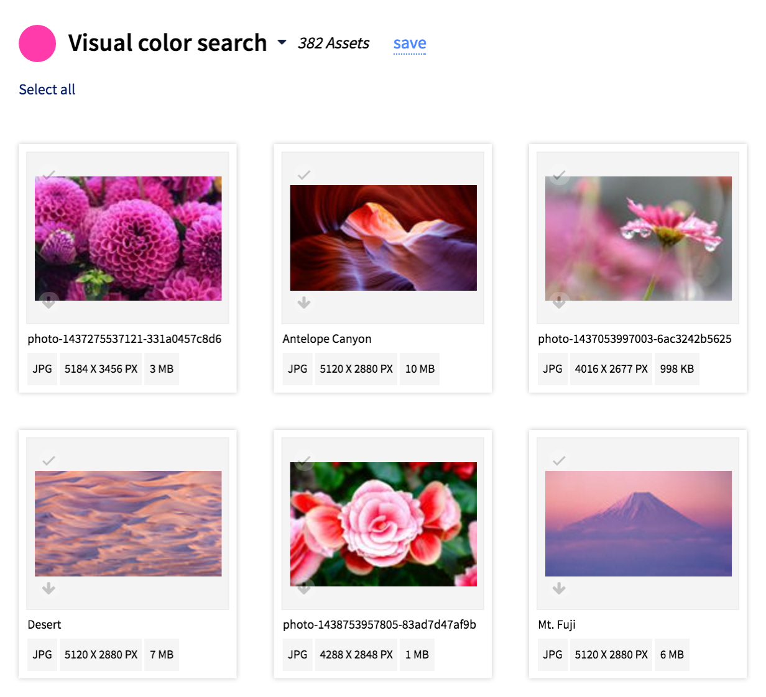This screenshot has width=766, height=697.
Task: Open the Mt. Fuji thumbnail
Action: tap(639, 524)
